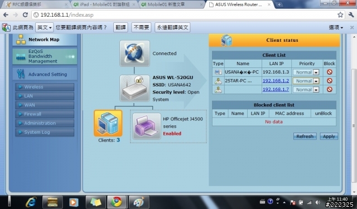Expand the Administration menu

coord(45,123)
